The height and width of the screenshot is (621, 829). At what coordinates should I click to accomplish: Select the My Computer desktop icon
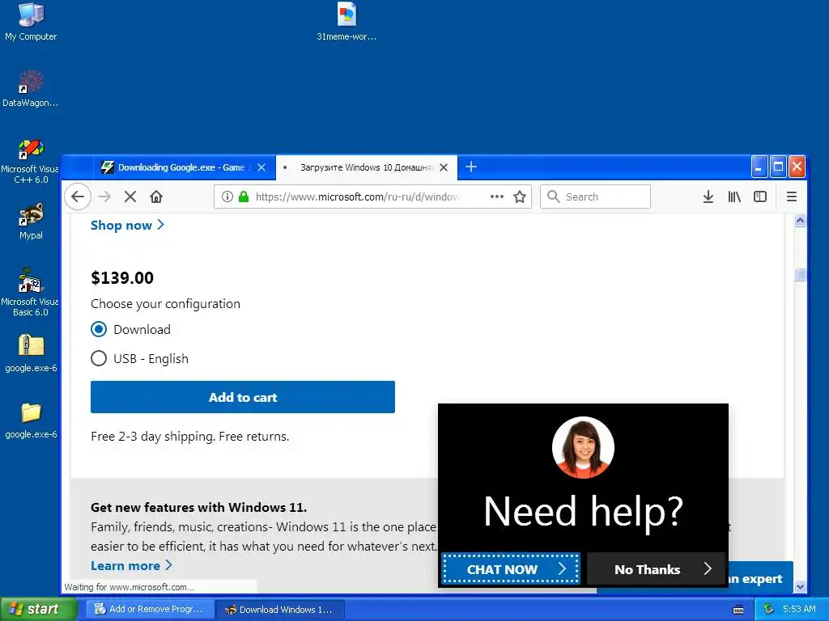[31, 22]
